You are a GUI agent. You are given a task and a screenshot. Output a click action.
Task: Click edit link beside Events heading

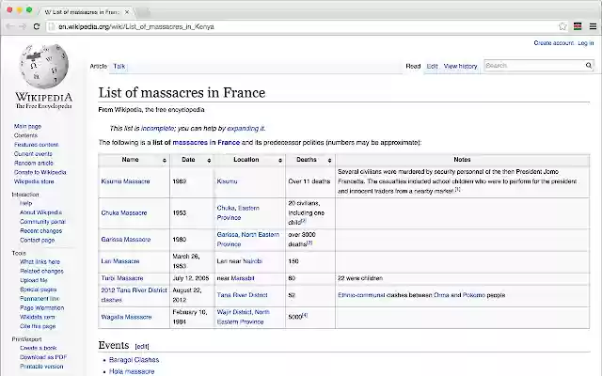[142, 346]
